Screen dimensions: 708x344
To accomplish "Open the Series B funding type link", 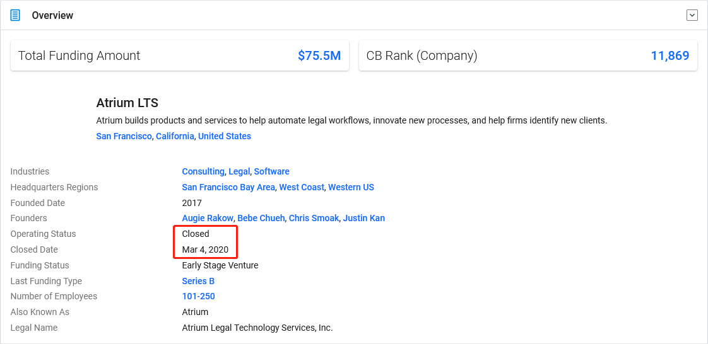I will point(198,281).
